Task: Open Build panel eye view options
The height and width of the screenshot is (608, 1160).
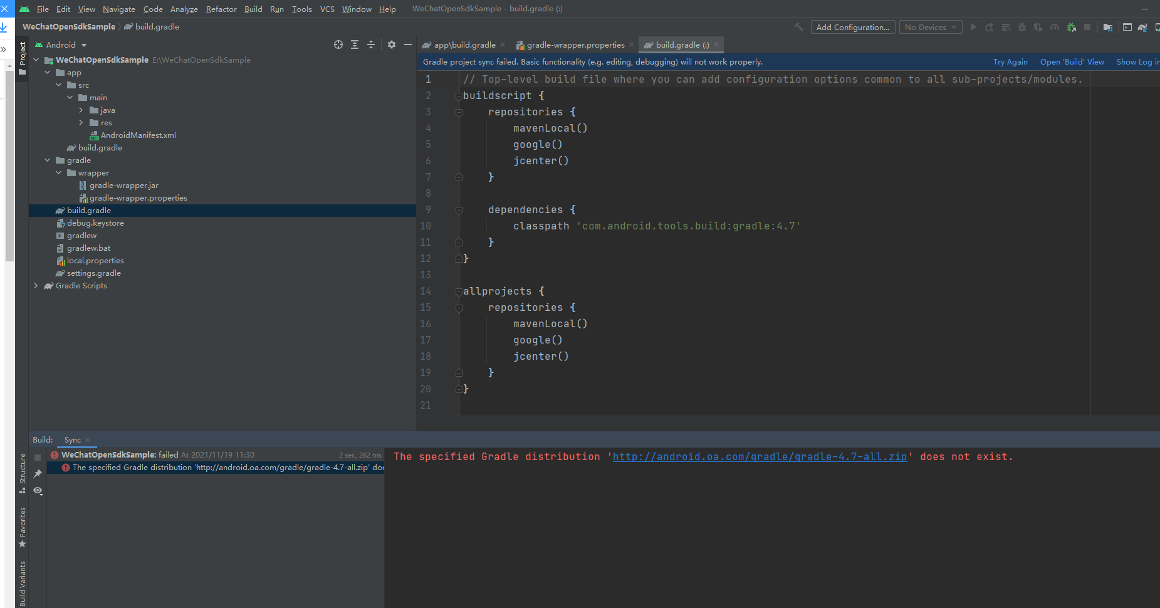Action: click(38, 491)
